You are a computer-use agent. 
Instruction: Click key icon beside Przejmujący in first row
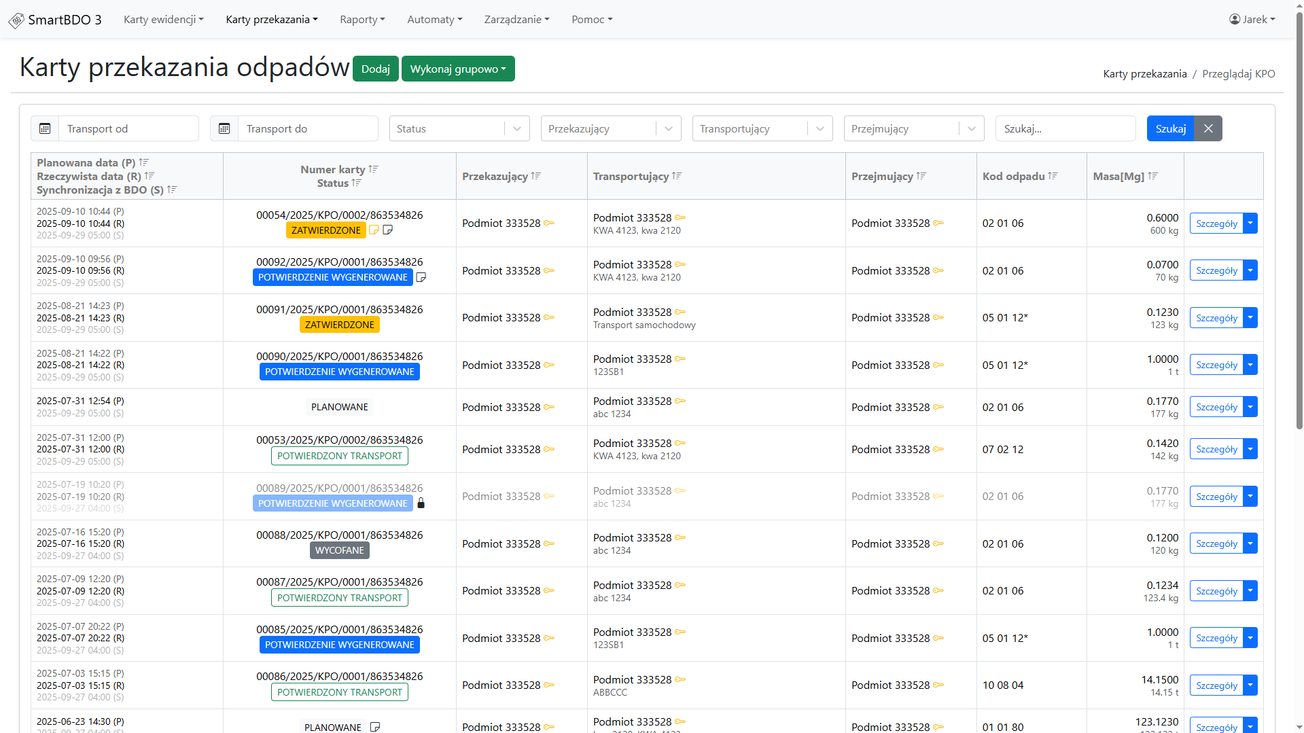pos(938,224)
